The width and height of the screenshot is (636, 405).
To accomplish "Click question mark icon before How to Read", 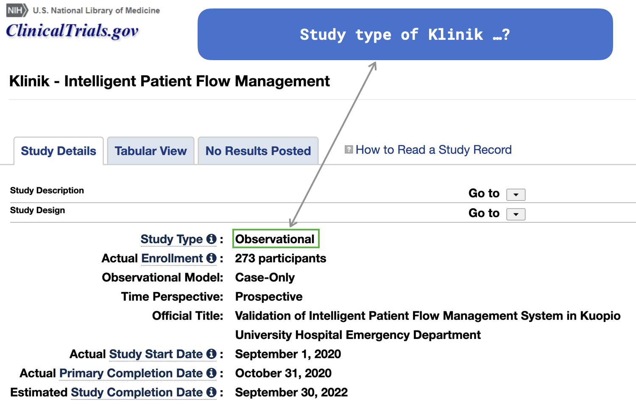I will 349,150.
